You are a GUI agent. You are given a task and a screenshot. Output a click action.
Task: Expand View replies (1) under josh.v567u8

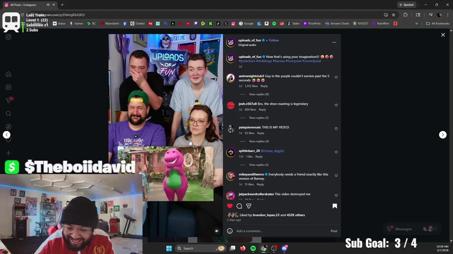click(x=259, y=118)
